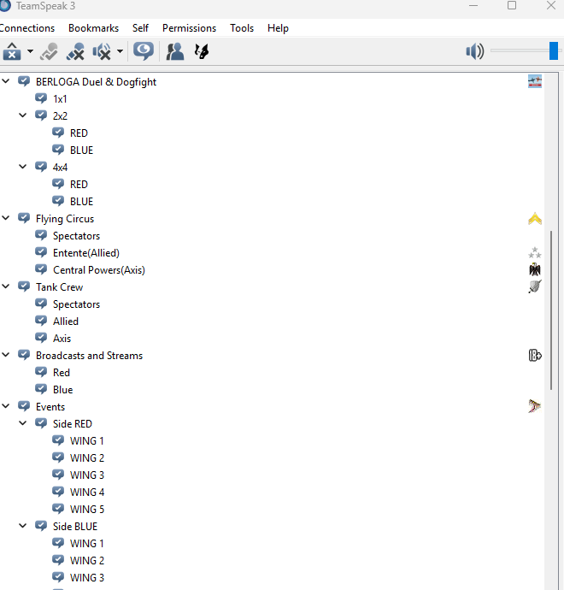Click the bubble icon beside Flying Circus

click(24, 218)
